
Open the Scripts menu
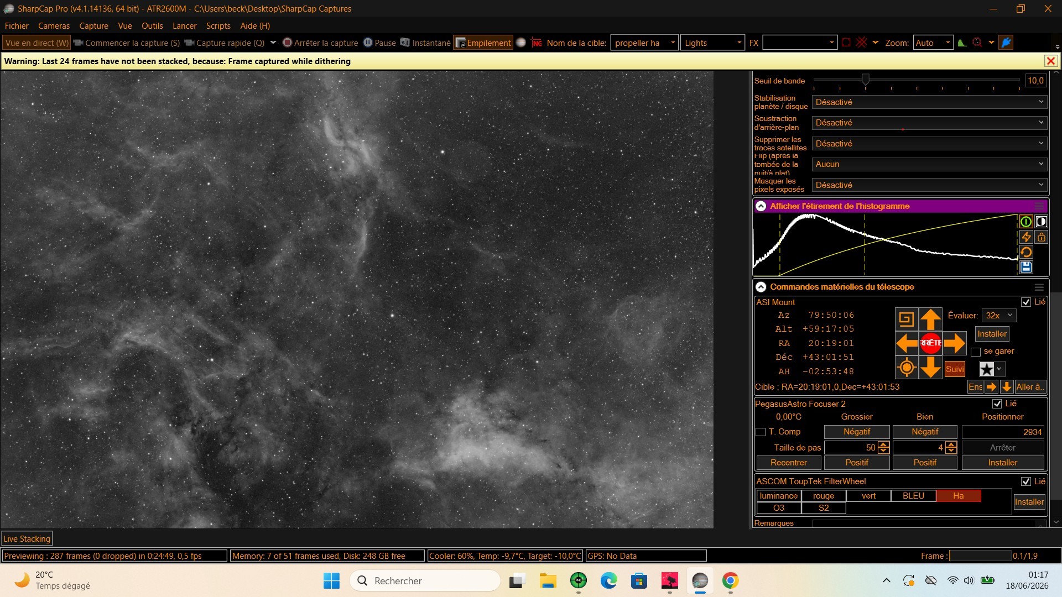click(218, 26)
